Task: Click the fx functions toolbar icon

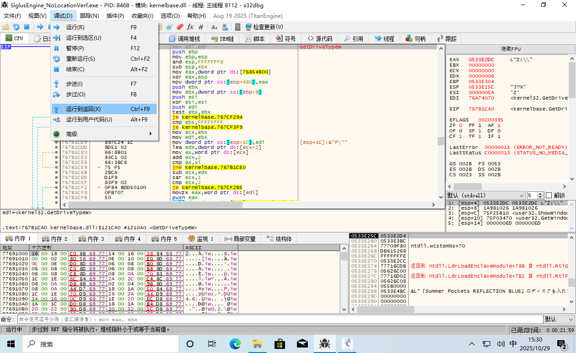Action: coord(190,27)
